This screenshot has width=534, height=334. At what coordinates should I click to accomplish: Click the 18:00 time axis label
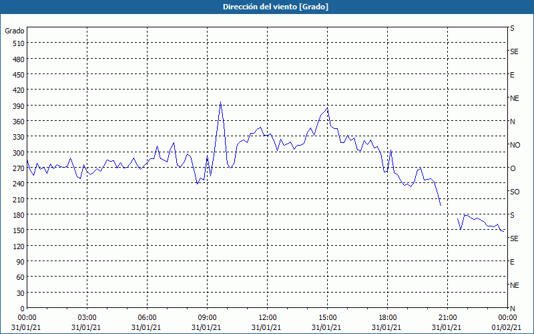click(387, 318)
